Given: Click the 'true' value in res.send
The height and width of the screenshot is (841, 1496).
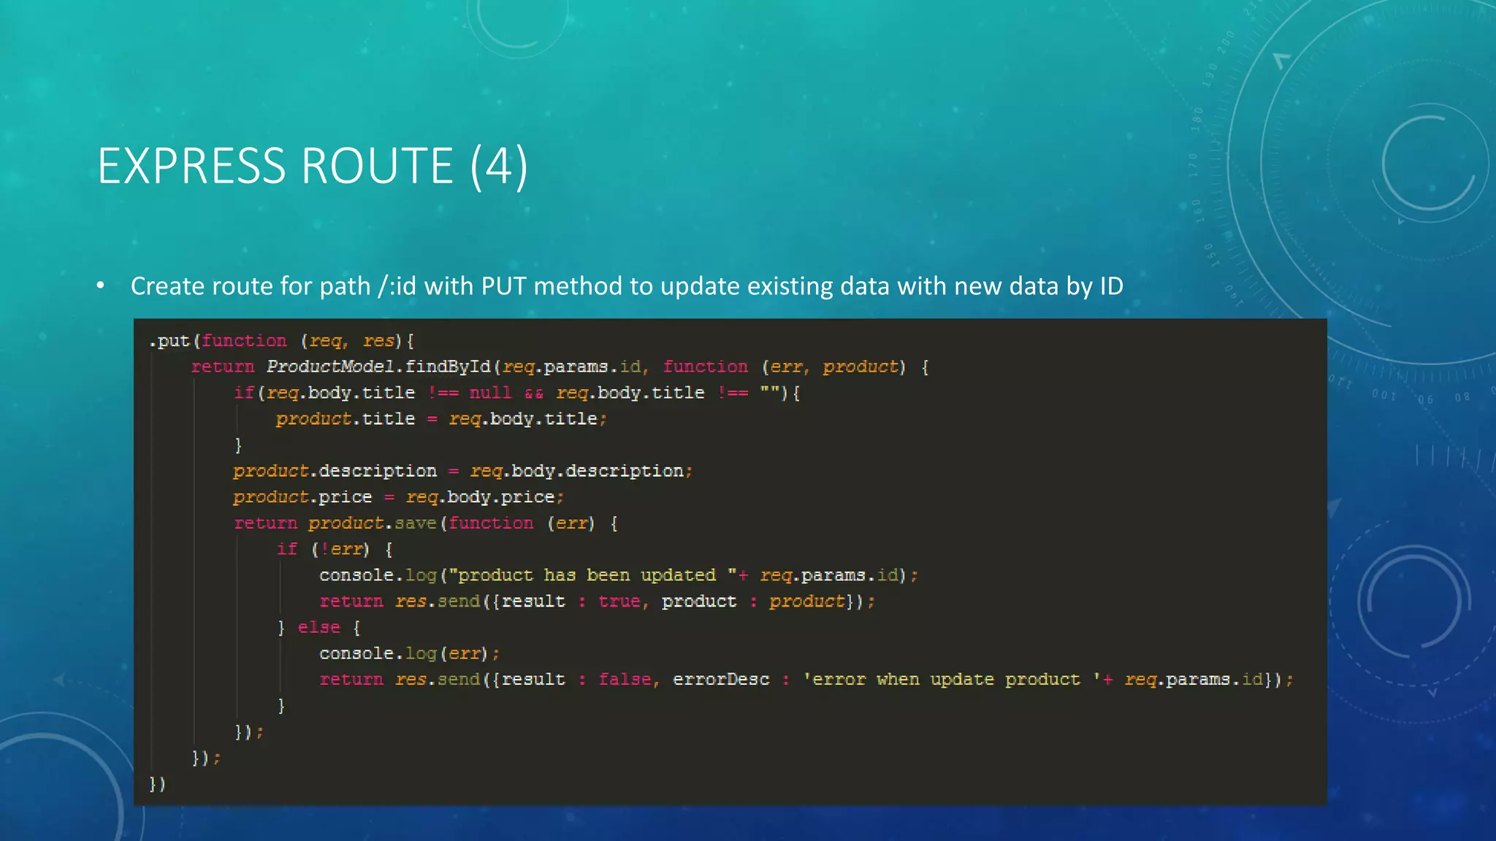Looking at the screenshot, I should pyautogui.click(x=619, y=602).
